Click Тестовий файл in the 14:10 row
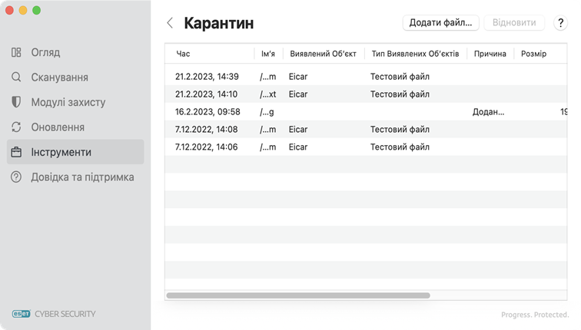Viewport: 581px width, 330px height. (400, 94)
